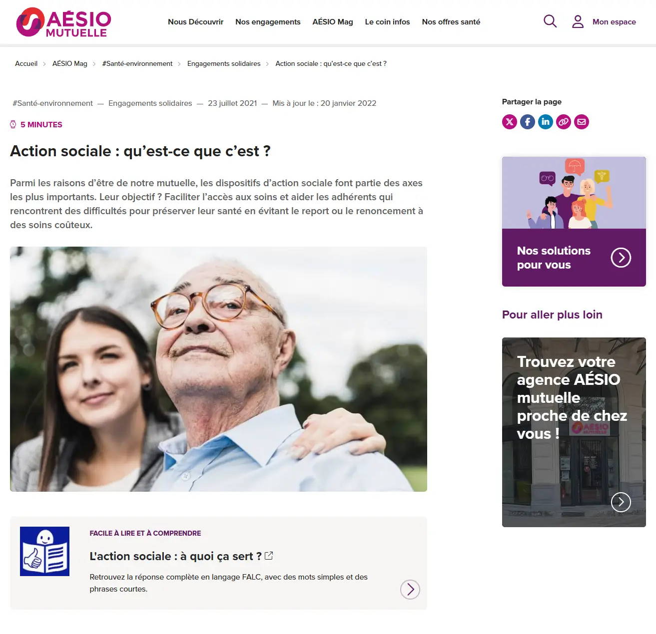Share page on X (Twitter)
This screenshot has height=634, width=656.
point(510,122)
